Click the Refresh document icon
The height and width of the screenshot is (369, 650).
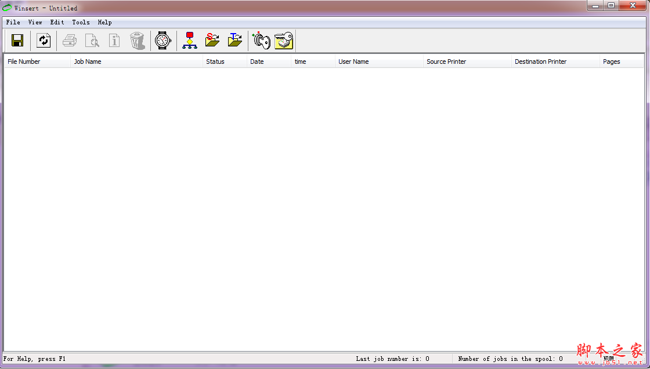[x=44, y=41]
